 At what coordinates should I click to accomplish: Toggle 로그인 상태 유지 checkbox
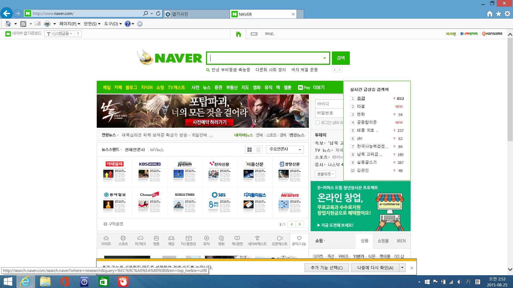coord(317,122)
